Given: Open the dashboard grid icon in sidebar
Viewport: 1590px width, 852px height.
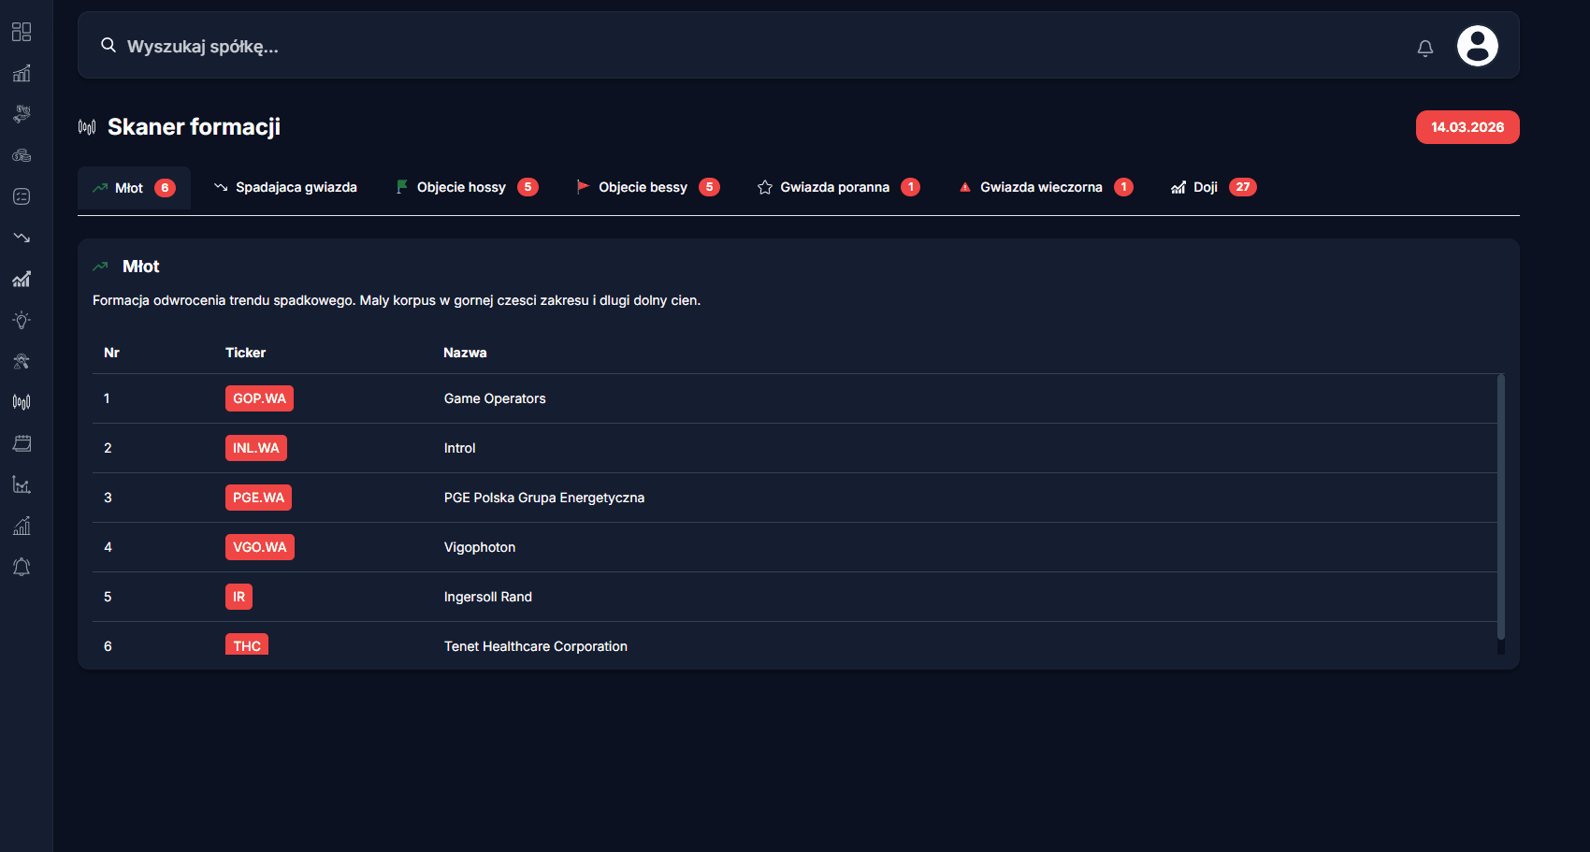Looking at the screenshot, I should [x=22, y=33].
